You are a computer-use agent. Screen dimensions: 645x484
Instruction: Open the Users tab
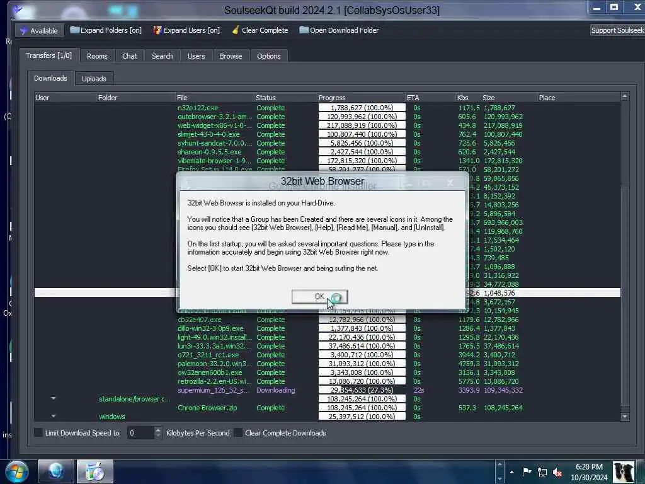[197, 56]
